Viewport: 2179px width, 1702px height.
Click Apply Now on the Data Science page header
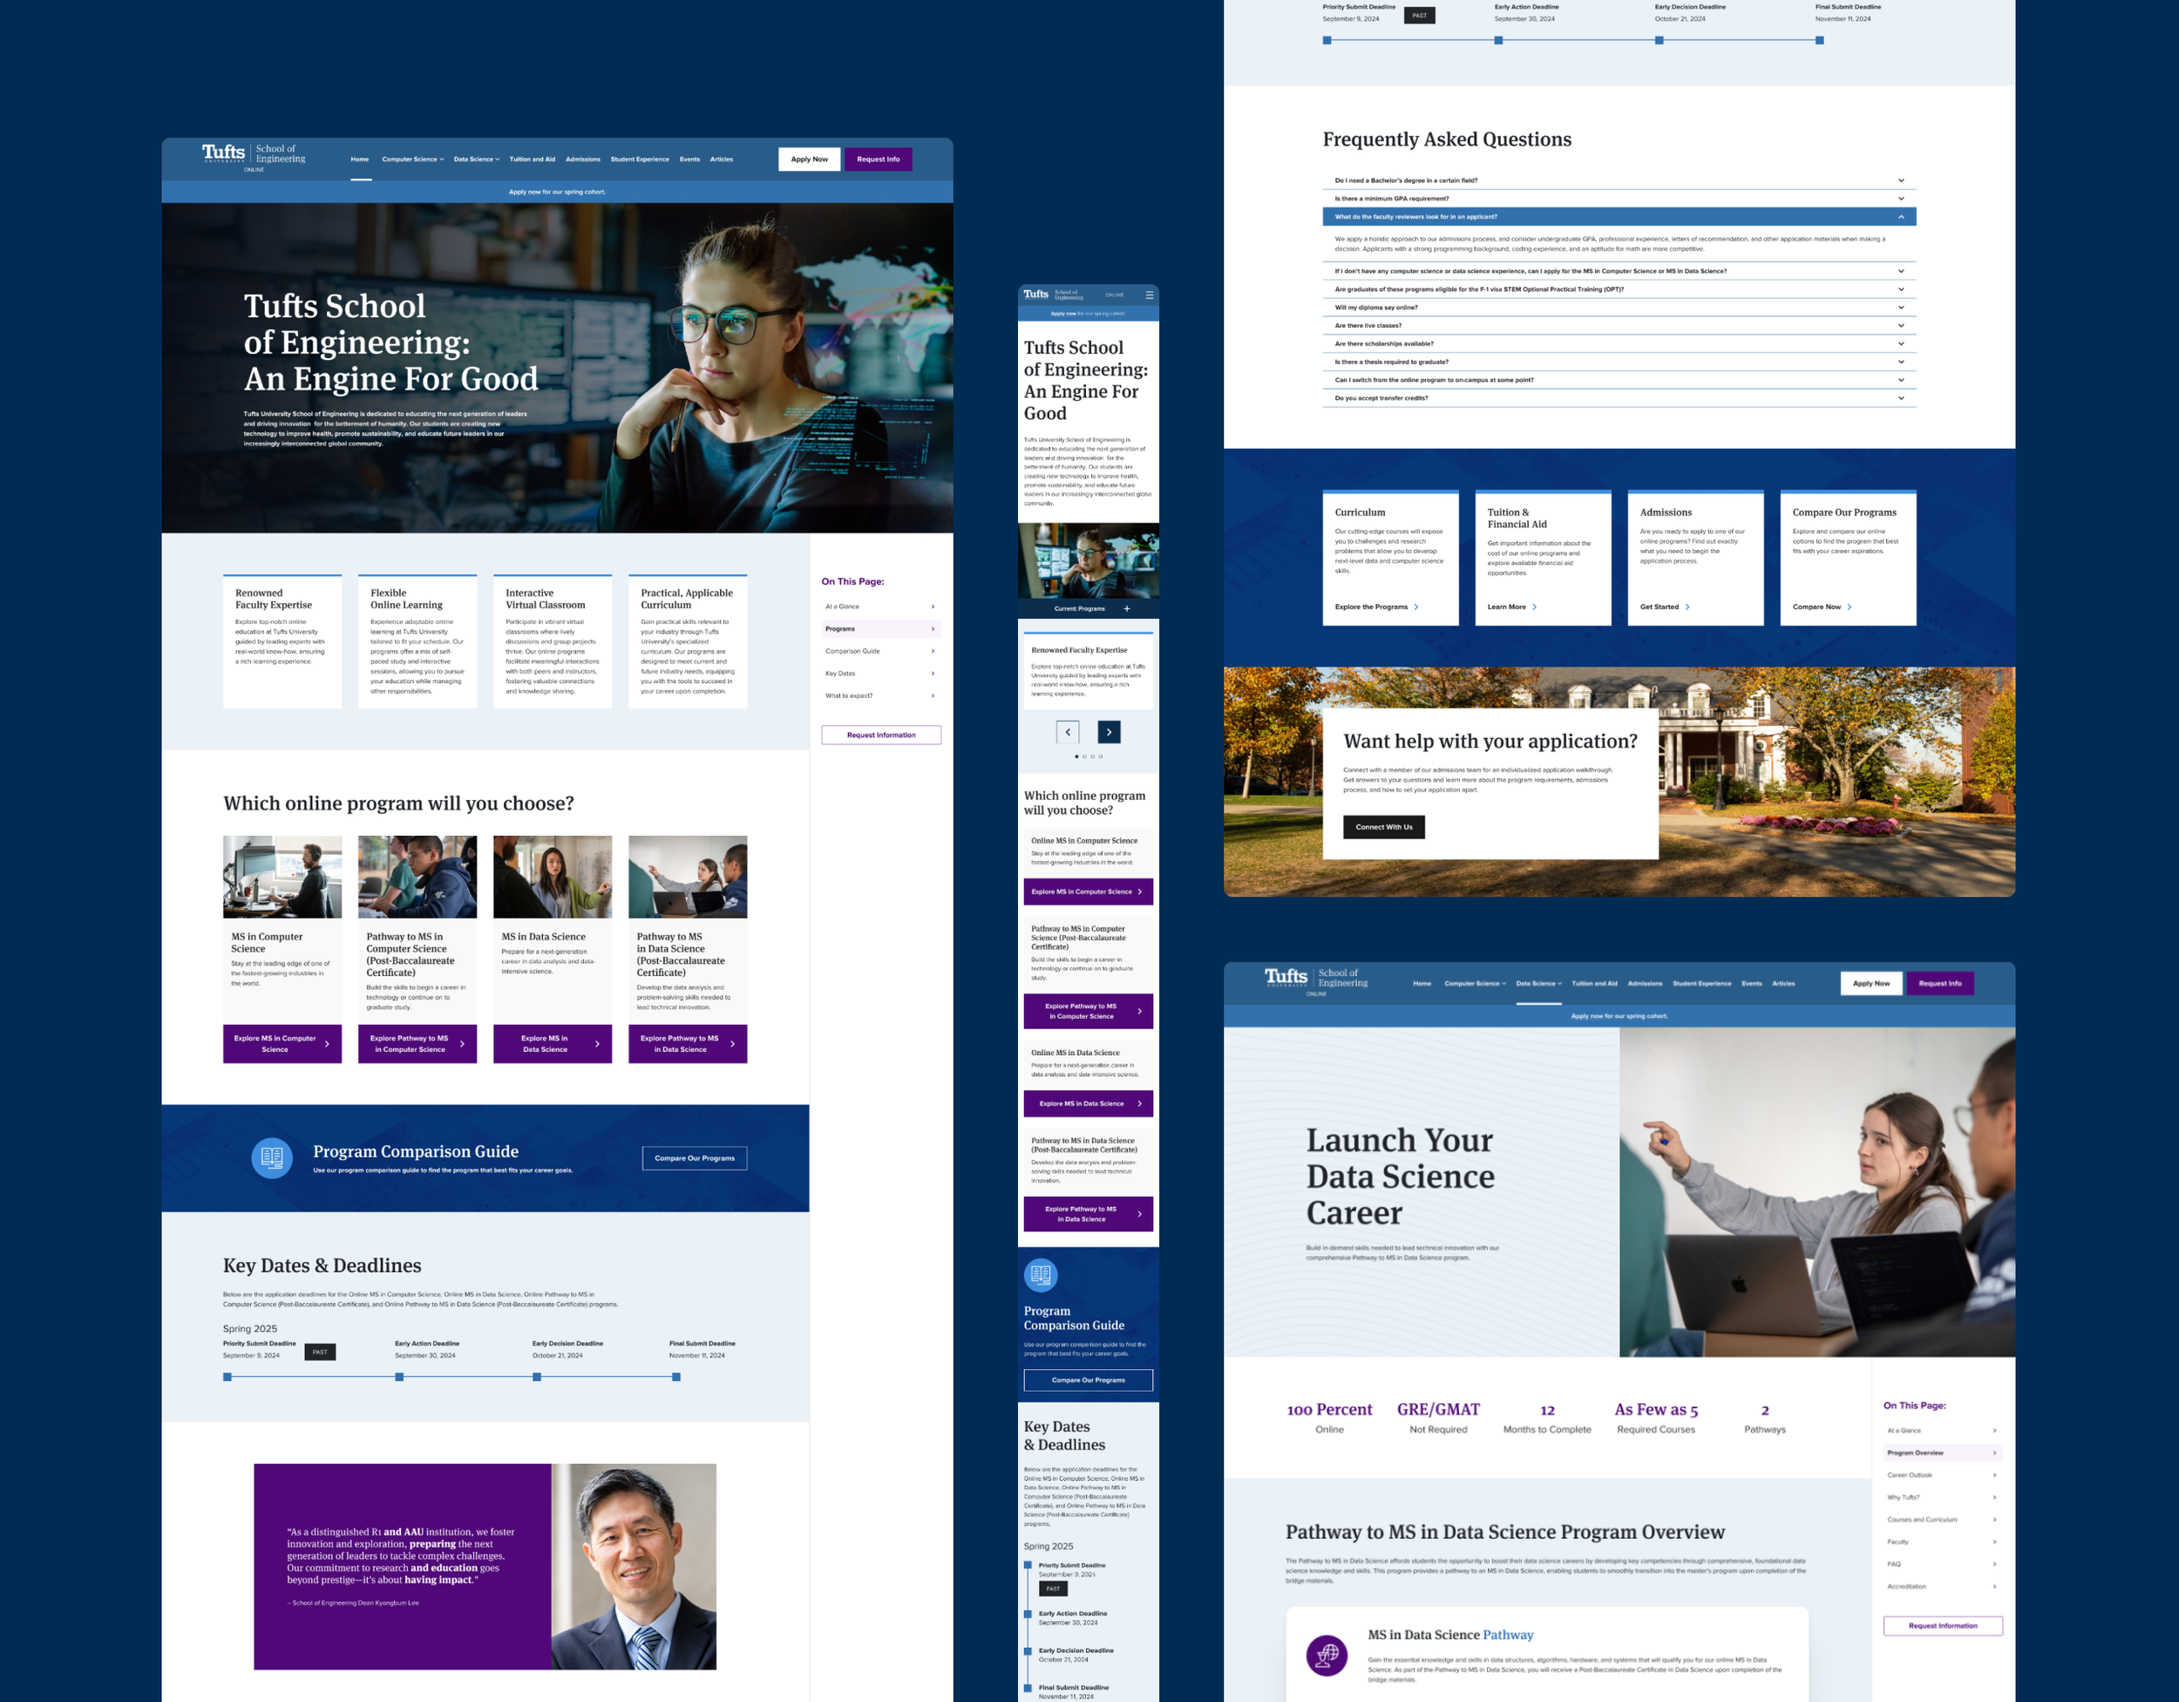click(x=1871, y=984)
